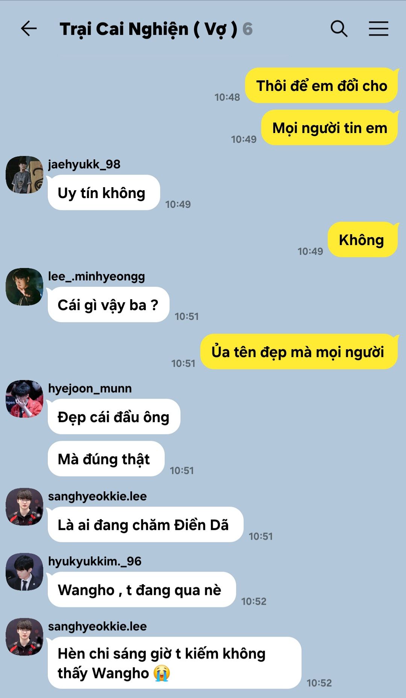Select the 'Đẹp cái đầu ông' message
Image resolution: width=406 pixels, height=698 pixels.
114,417
